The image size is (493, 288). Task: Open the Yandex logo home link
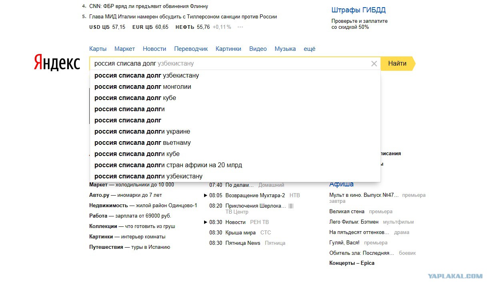pos(57,62)
